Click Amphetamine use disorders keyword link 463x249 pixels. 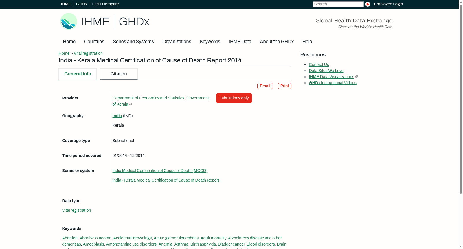point(131,244)
